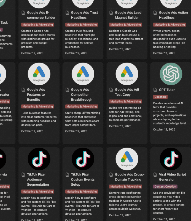Click the page icon beside Google Ads A/B Test Copy
This screenshot has width=191, height=221.
point(111,90)
